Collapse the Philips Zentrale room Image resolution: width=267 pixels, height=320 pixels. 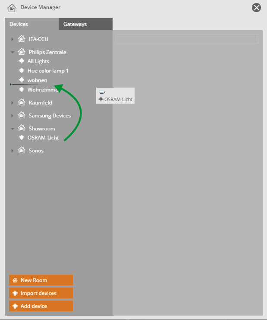click(13, 52)
